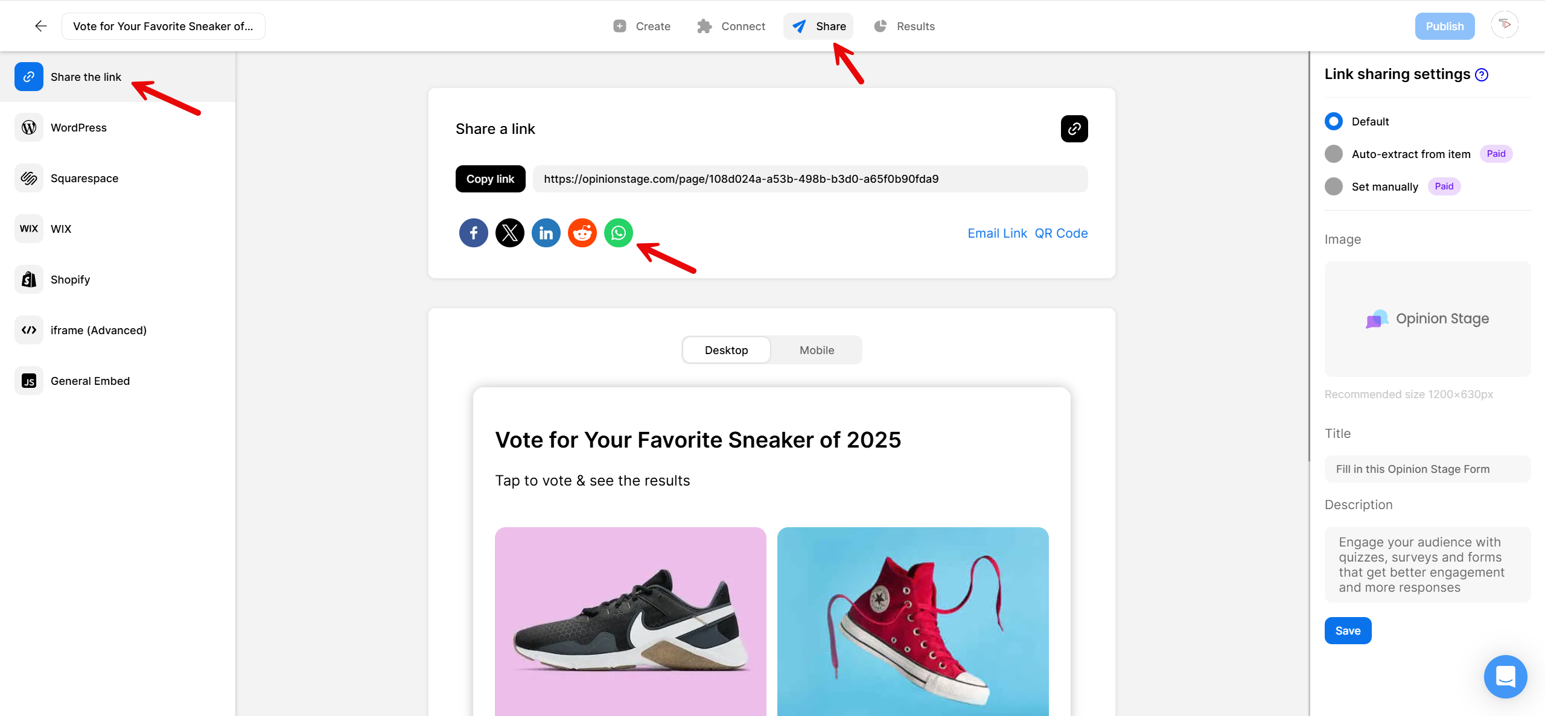Edit the Title field for the form

pyautogui.click(x=1427, y=469)
